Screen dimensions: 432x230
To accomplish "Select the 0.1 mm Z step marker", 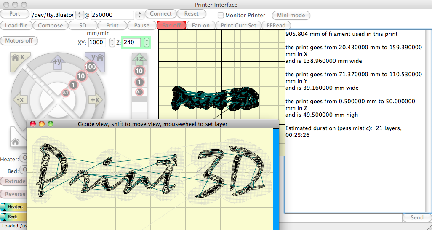I will (139, 92).
